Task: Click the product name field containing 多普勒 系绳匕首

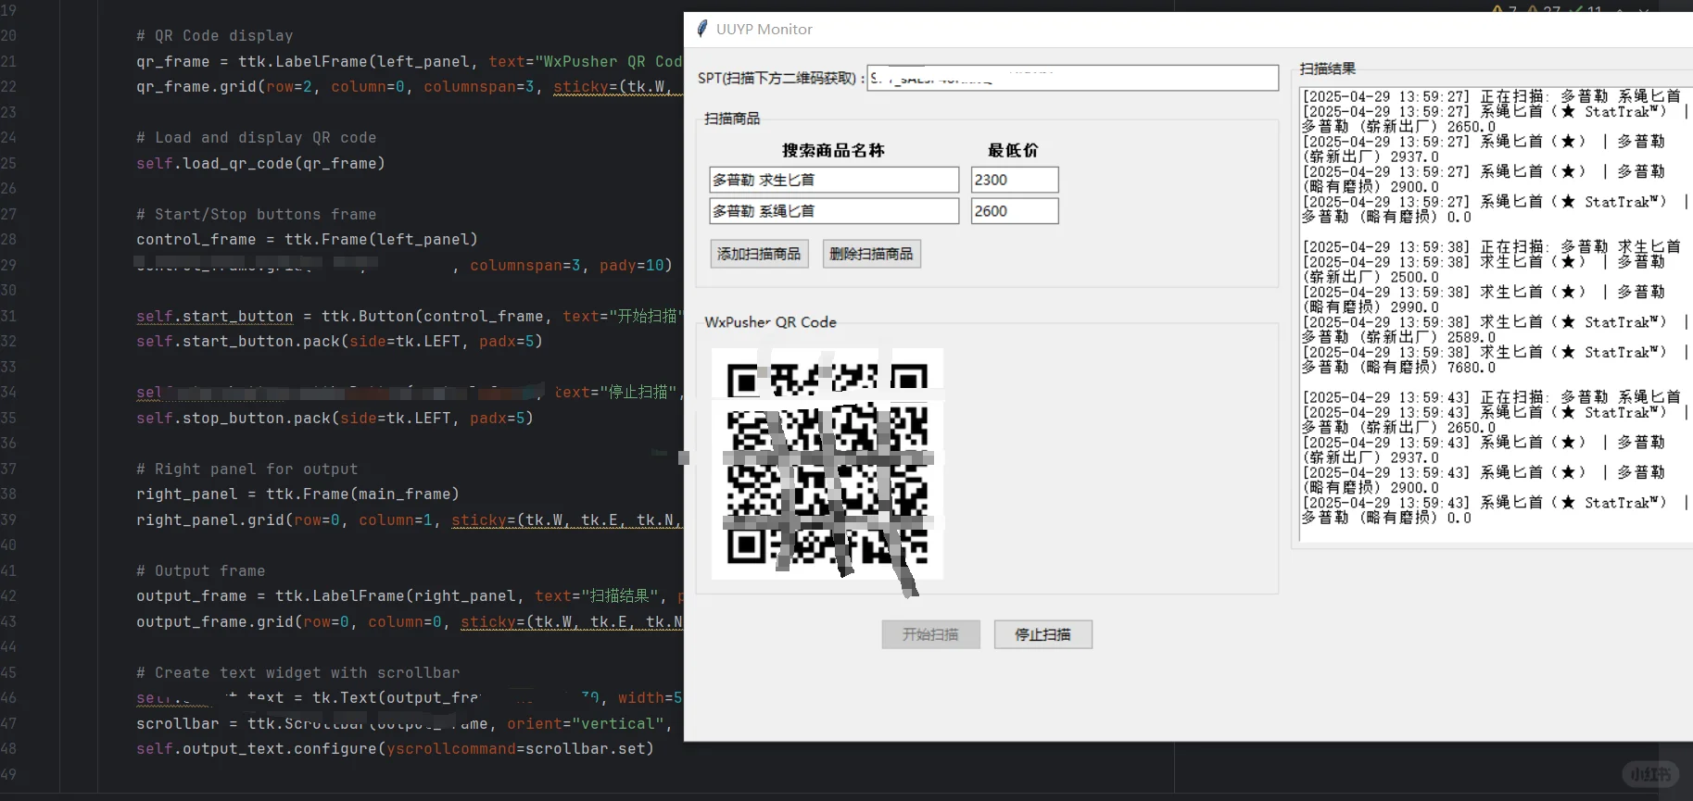Action: (x=834, y=211)
